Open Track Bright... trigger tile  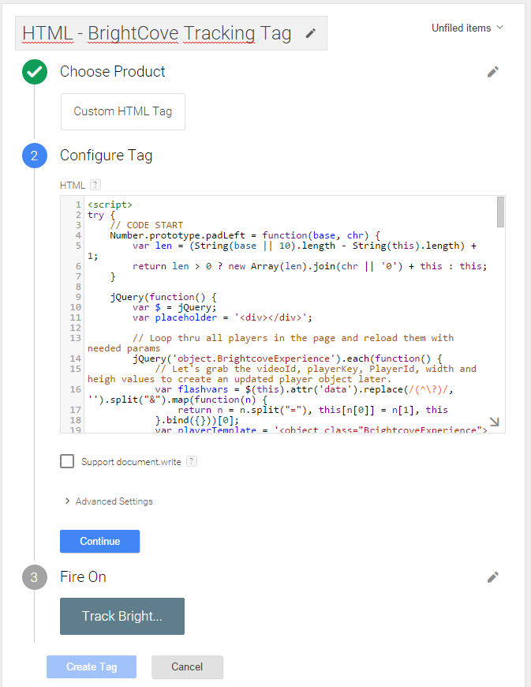click(122, 616)
